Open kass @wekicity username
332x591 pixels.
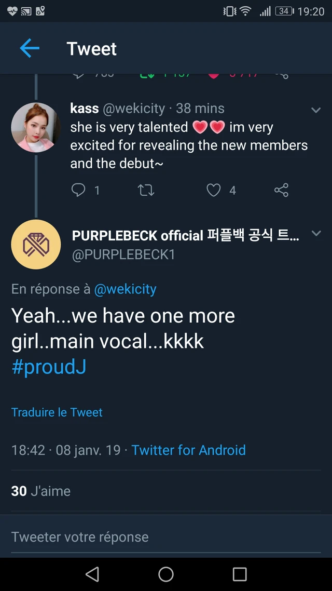118,109
